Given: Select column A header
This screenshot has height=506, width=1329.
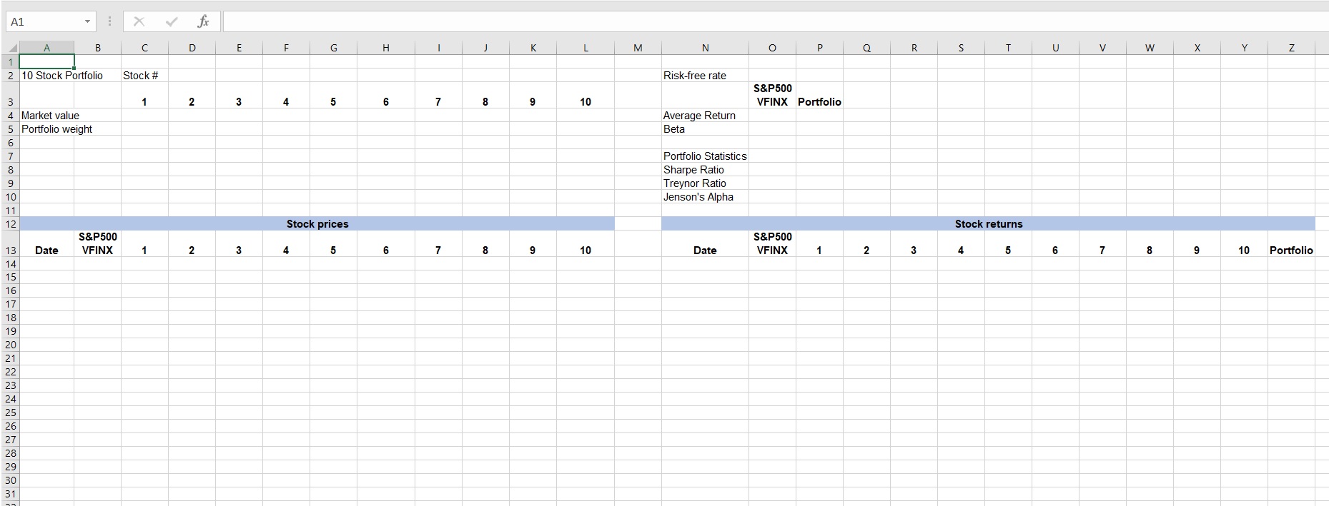Looking at the screenshot, I should point(46,48).
